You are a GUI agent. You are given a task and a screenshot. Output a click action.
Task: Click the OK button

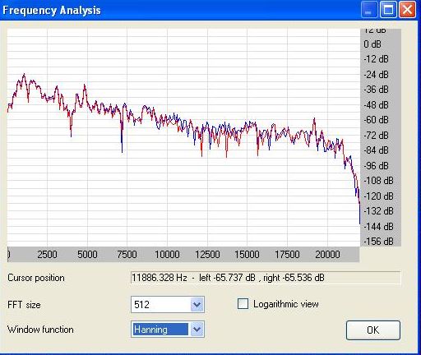coord(373,330)
